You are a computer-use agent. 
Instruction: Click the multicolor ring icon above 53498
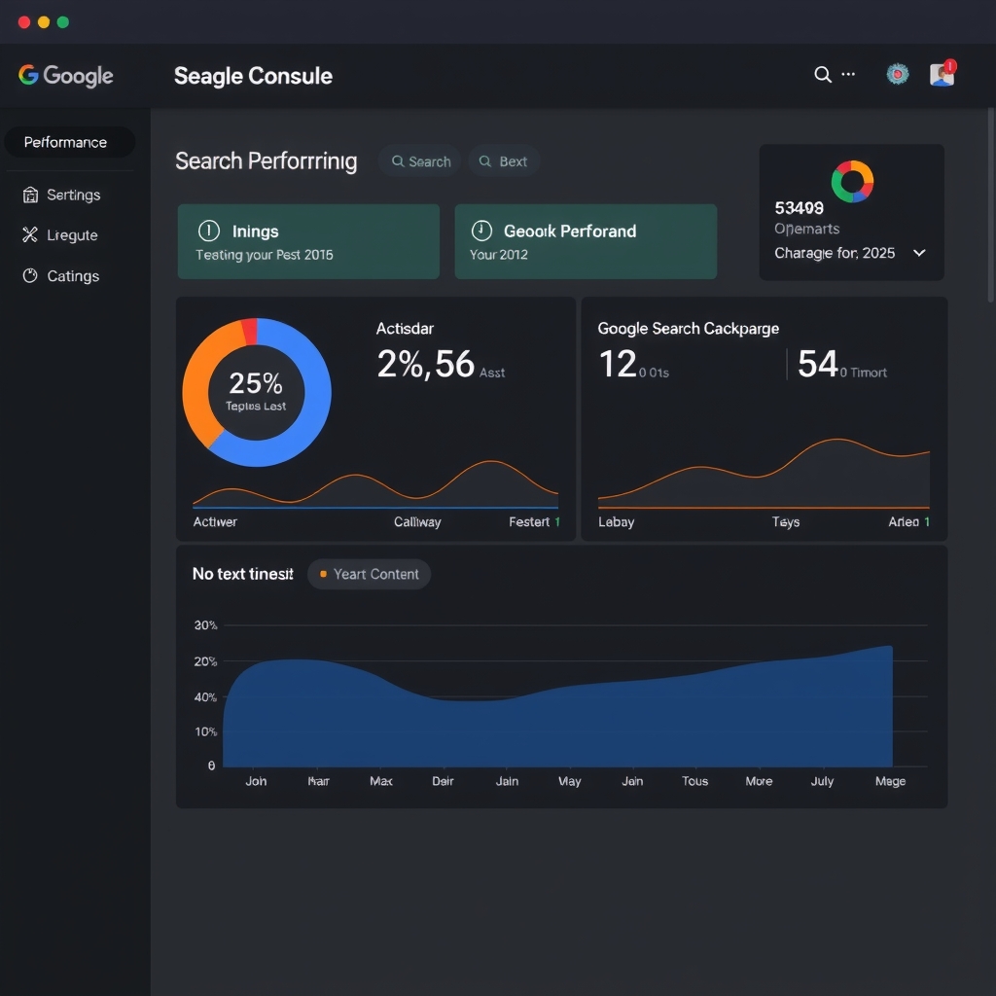pyautogui.click(x=852, y=182)
